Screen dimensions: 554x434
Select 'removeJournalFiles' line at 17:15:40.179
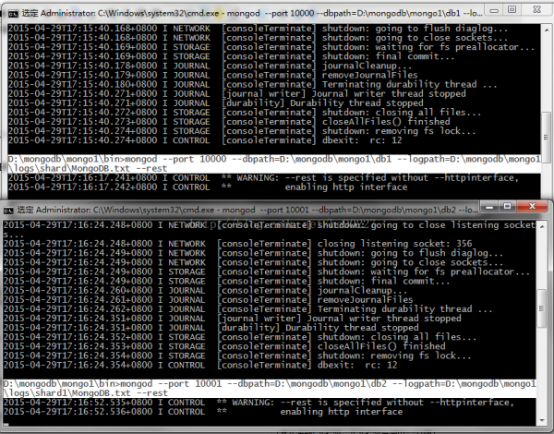212,75
